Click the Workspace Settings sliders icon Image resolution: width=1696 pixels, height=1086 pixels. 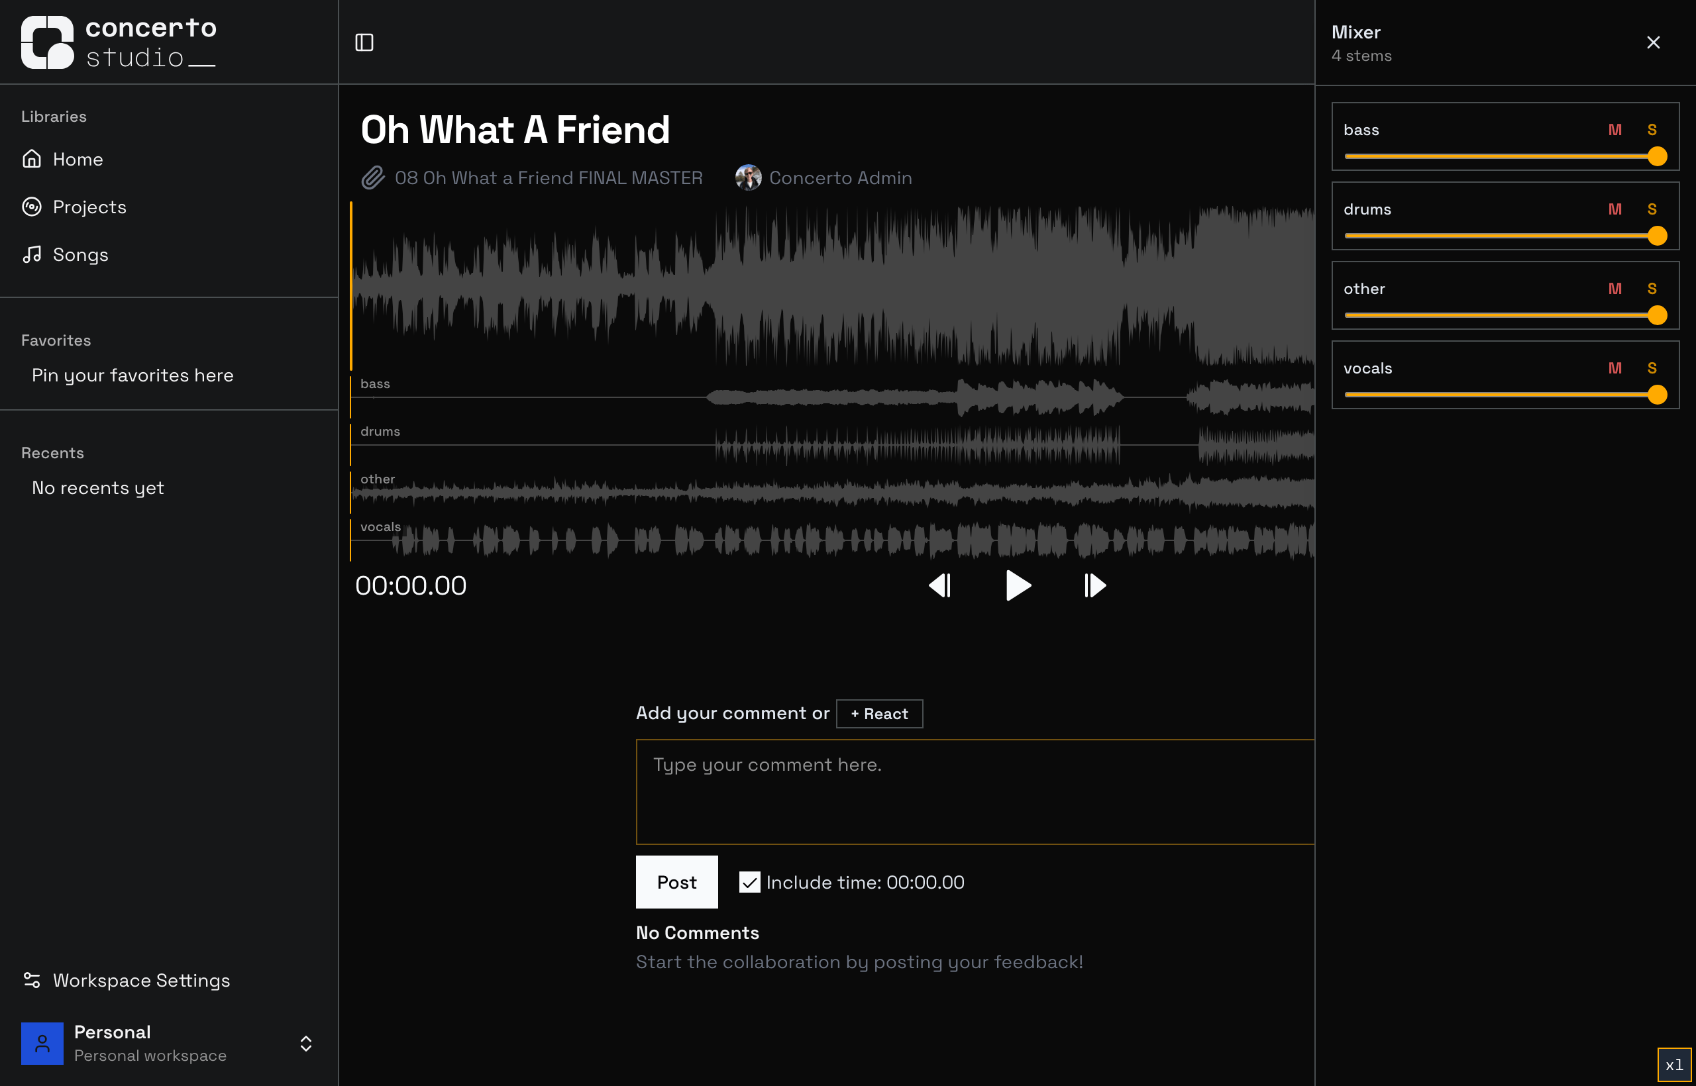click(32, 980)
